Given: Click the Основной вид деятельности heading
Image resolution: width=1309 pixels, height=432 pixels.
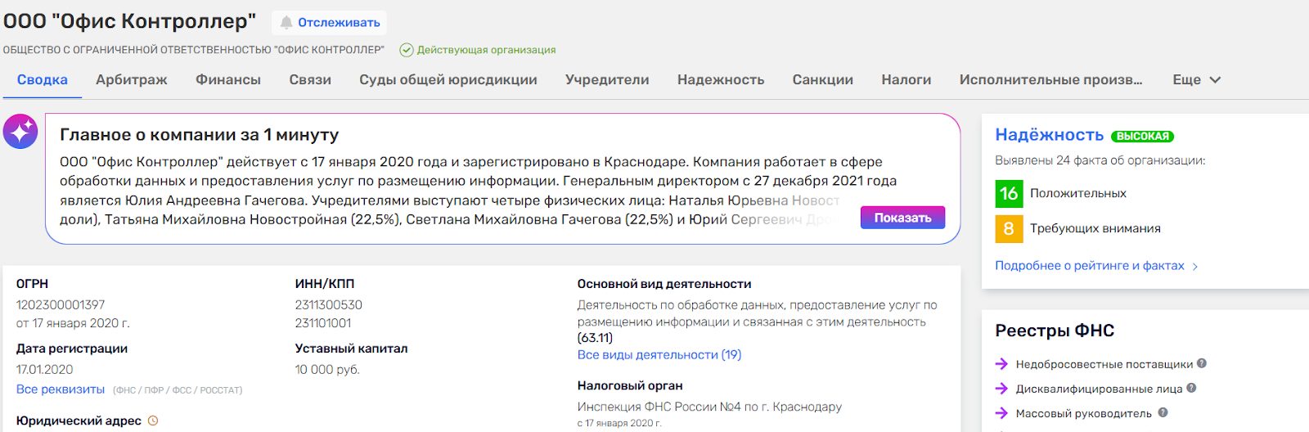Looking at the screenshot, I should point(664,284).
